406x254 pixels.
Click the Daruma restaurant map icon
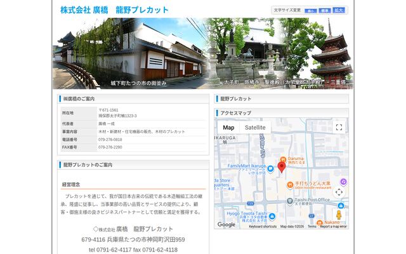(x=283, y=159)
